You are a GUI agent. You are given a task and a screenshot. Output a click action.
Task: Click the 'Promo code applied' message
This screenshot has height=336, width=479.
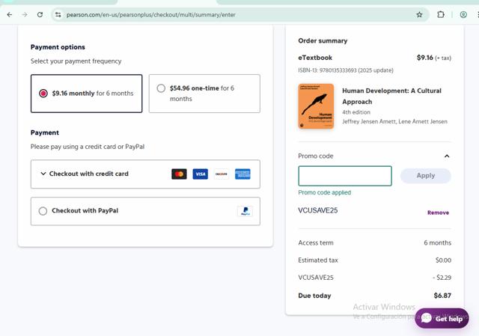(324, 192)
